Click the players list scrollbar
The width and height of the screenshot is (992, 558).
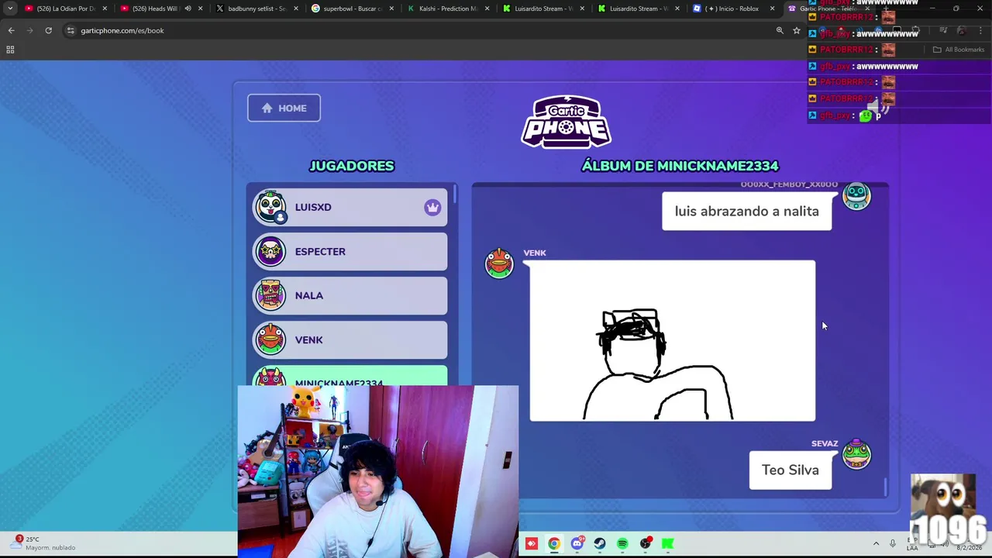455,194
